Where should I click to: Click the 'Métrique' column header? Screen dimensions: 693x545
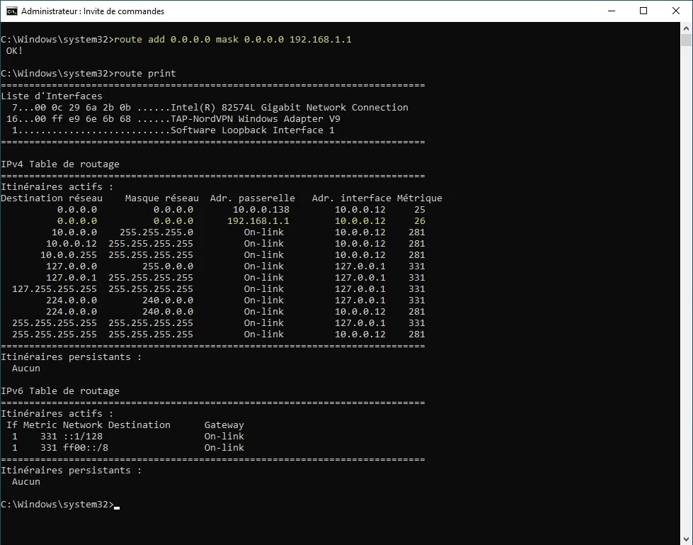(x=419, y=198)
